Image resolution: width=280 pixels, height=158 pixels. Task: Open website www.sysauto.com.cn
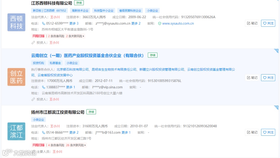coord(178,23)
